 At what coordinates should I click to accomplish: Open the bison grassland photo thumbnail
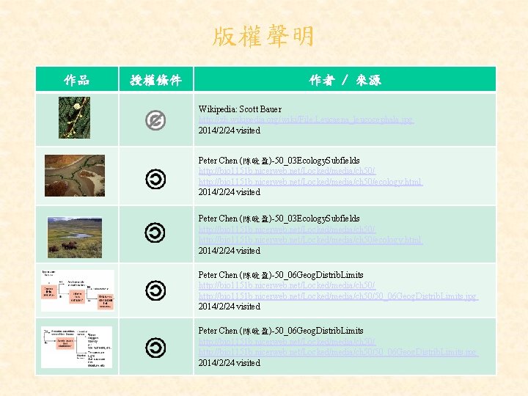75,238
